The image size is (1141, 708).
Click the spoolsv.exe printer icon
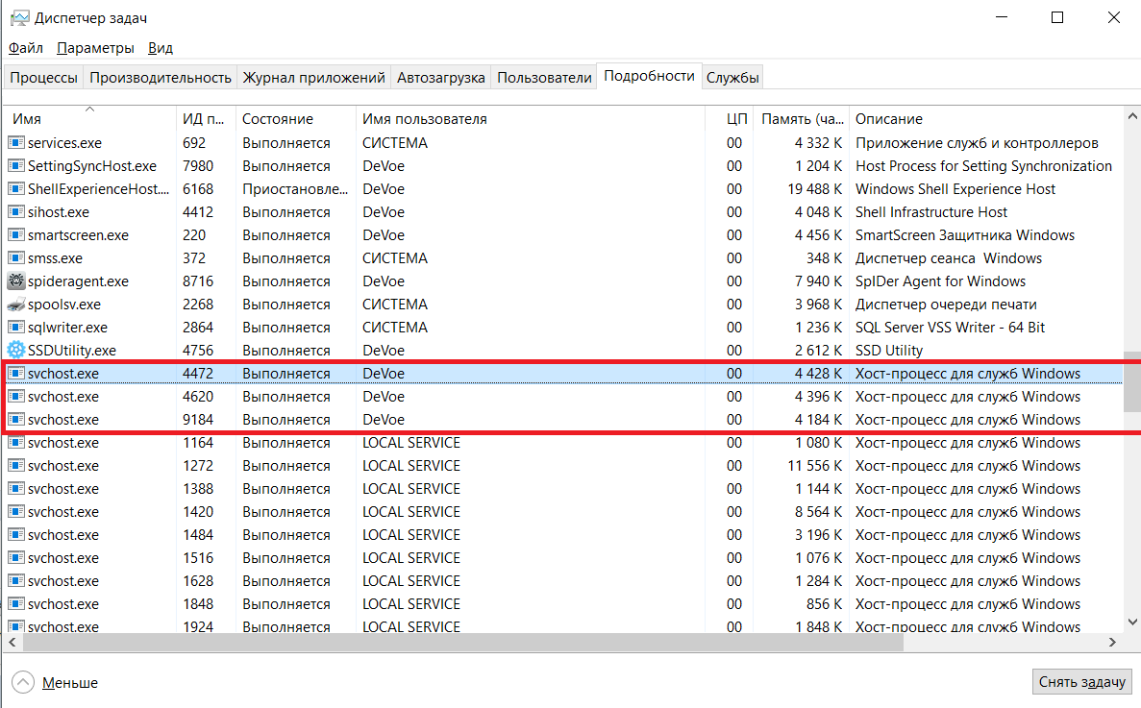click(16, 305)
